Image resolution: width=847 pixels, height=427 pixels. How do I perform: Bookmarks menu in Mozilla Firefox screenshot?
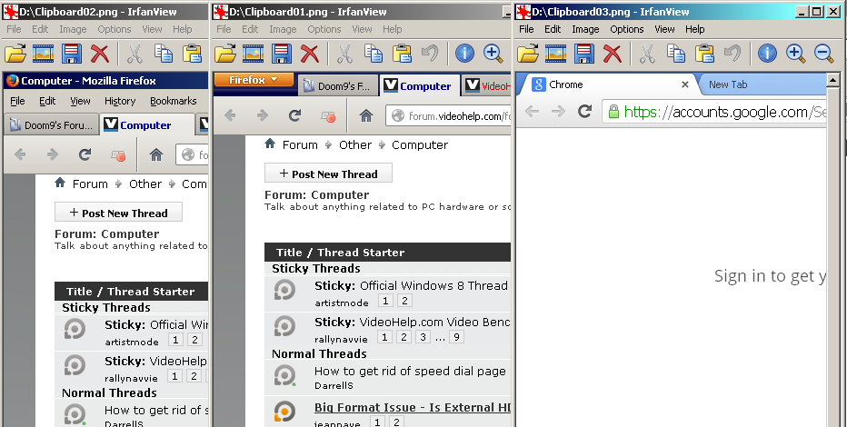click(x=173, y=101)
